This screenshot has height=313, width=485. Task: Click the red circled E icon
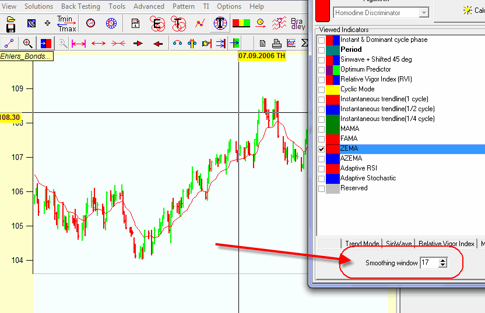pos(157,23)
